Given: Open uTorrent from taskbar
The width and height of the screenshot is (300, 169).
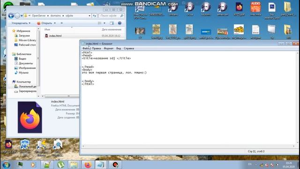Looking at the screenshot, I should click(x=60, y=165).
